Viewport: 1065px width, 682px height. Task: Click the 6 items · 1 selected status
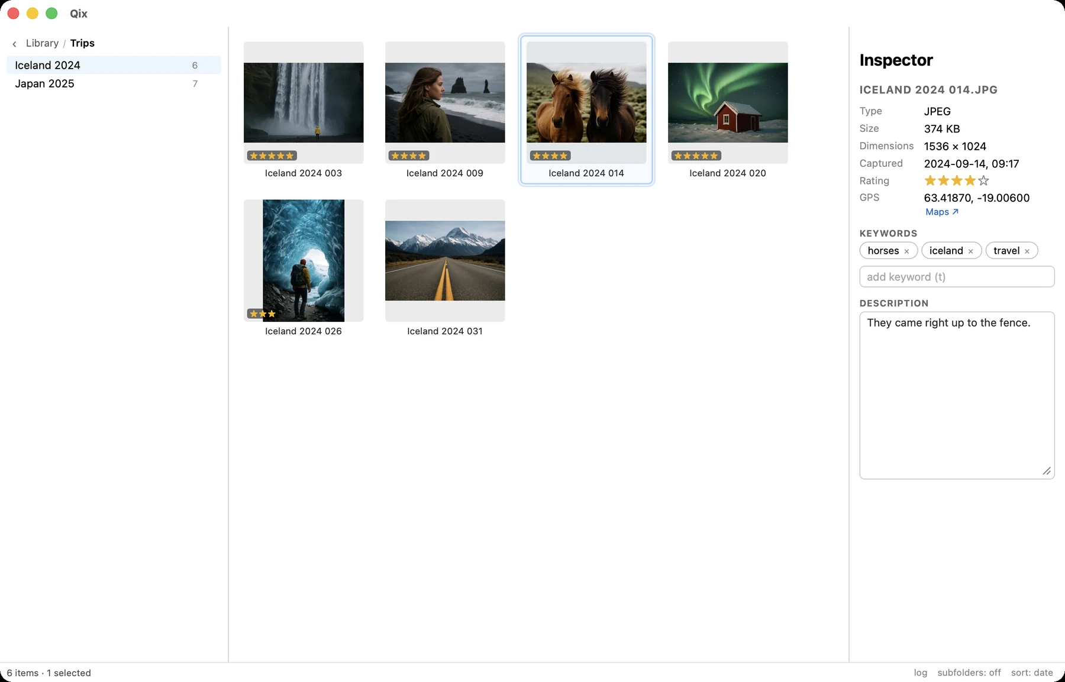click(x=49, y=673)
